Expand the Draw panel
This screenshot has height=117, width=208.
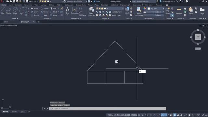click(15, 19)
